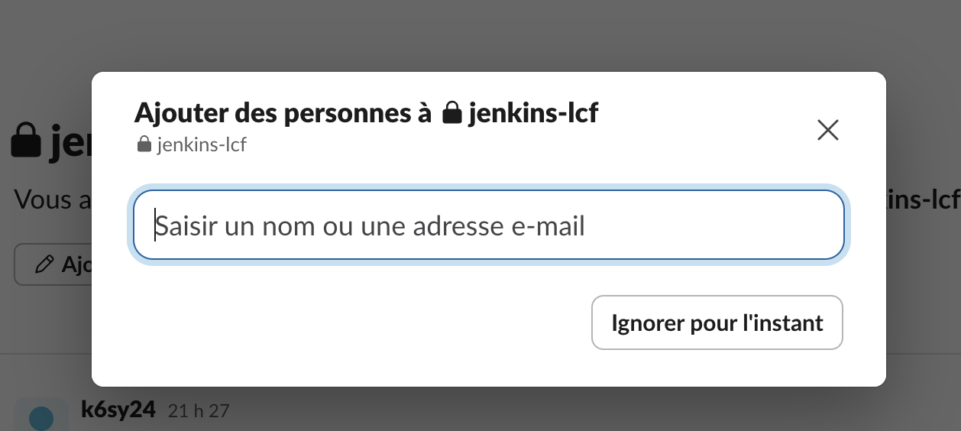The width and height of the screenshot is (961, 431).
Task: Open the k6sy24 user avatar
Action: point(40,416)
